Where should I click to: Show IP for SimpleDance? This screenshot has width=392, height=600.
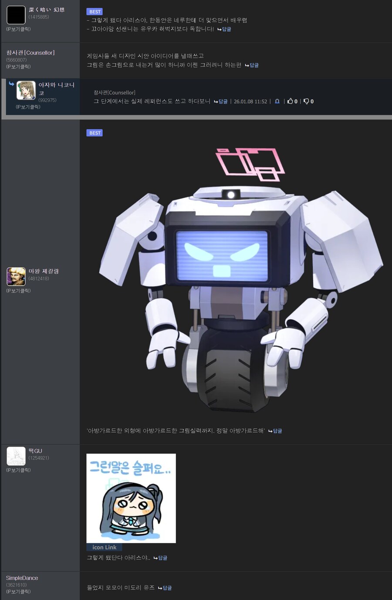(x=18, y=592)
